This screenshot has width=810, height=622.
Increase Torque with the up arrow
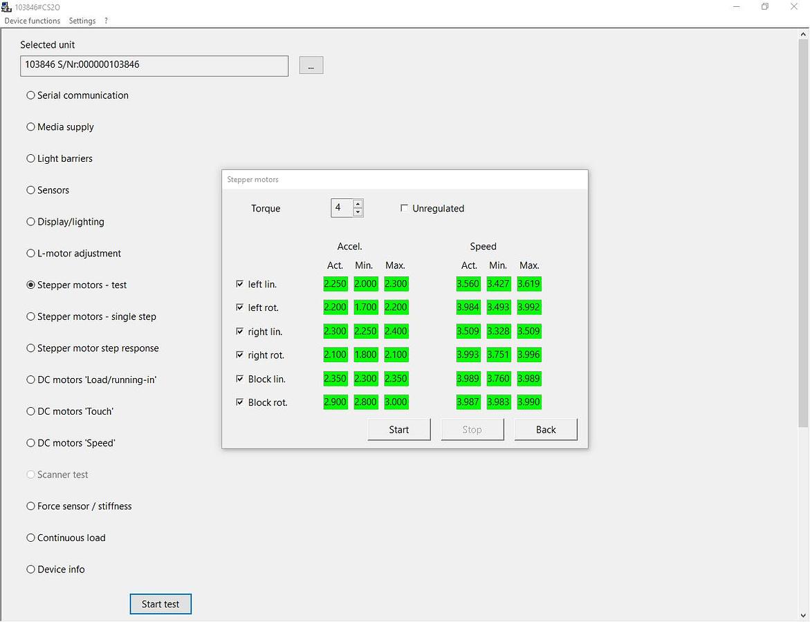358,204
